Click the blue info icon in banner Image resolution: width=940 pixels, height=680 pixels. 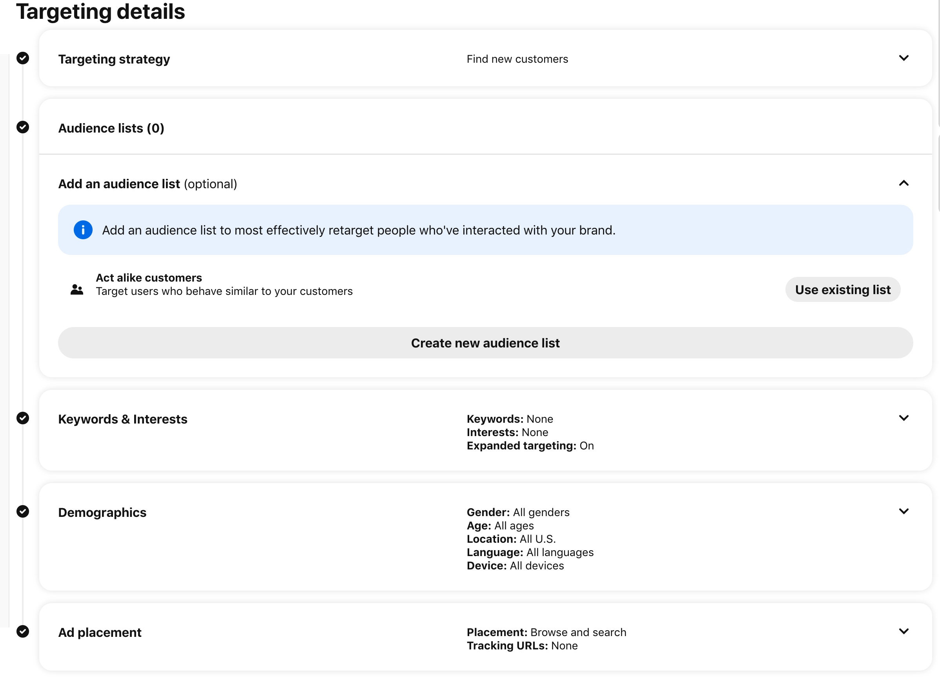click(x=83, y=229)
